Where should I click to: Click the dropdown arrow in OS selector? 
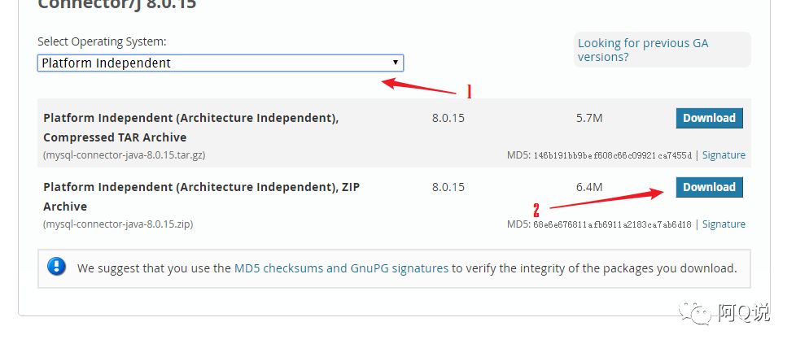(x=395, y=63)
